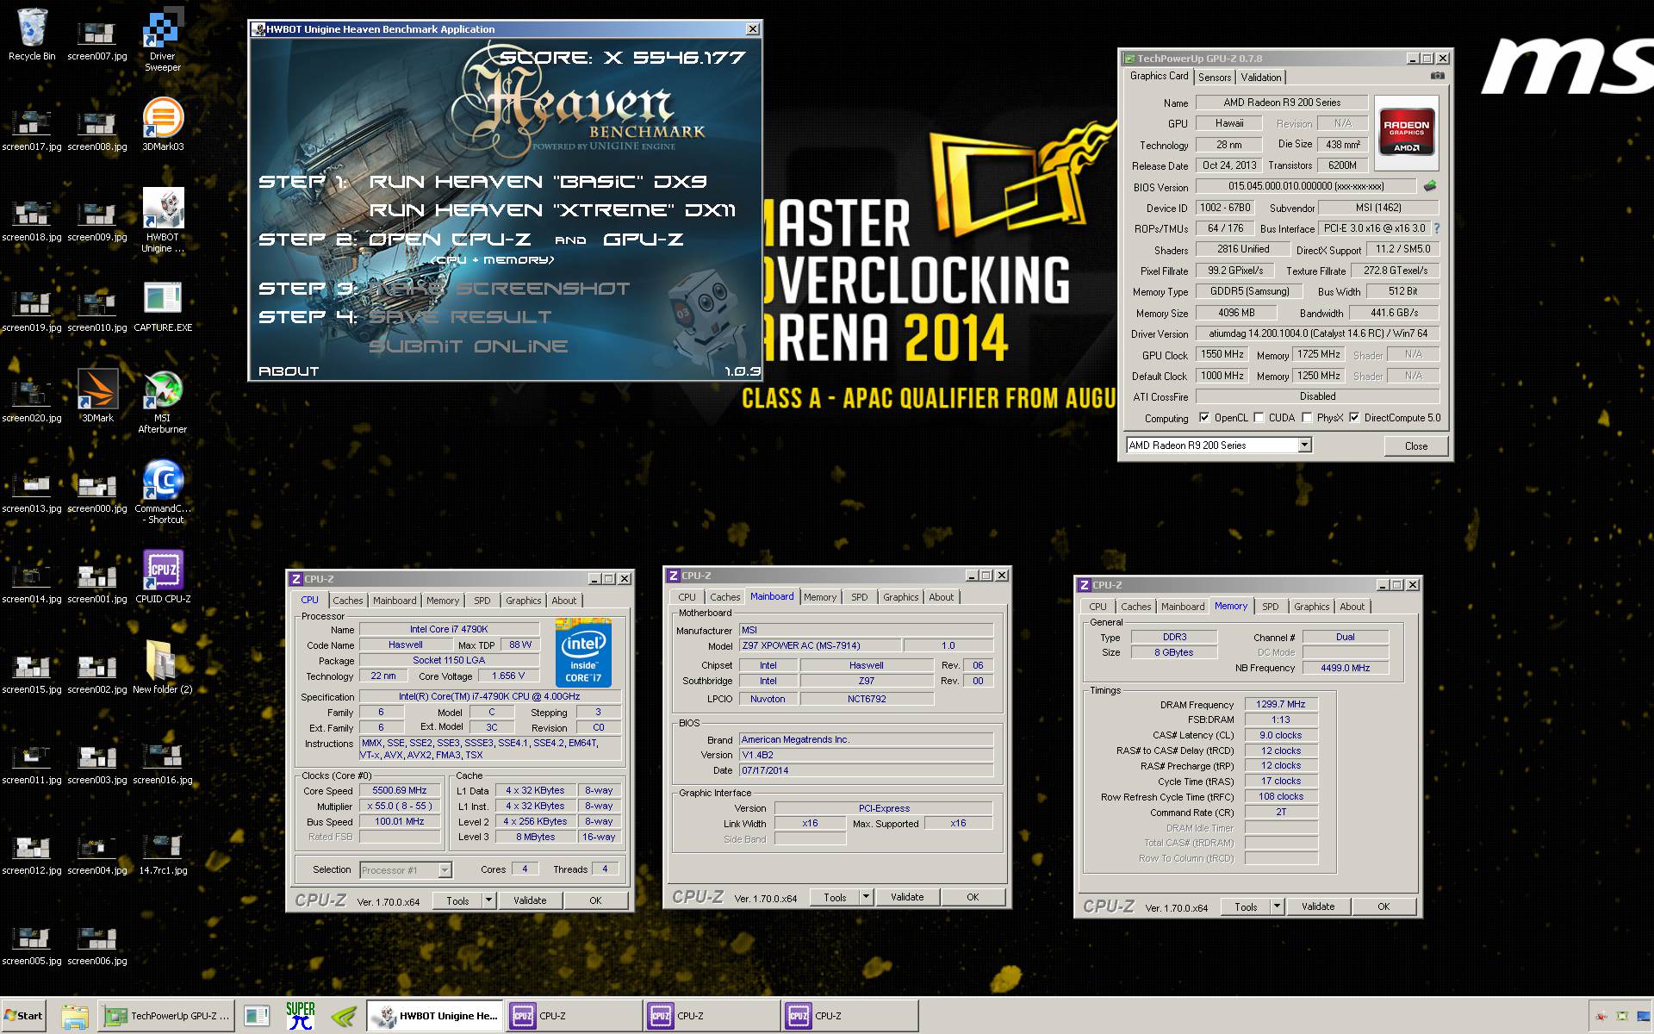Switch to HWBOT Unigine Heaven taskbar button
Image resolution: width=1654 pixels, height=1034 pixels.
tap(435, 1016)
